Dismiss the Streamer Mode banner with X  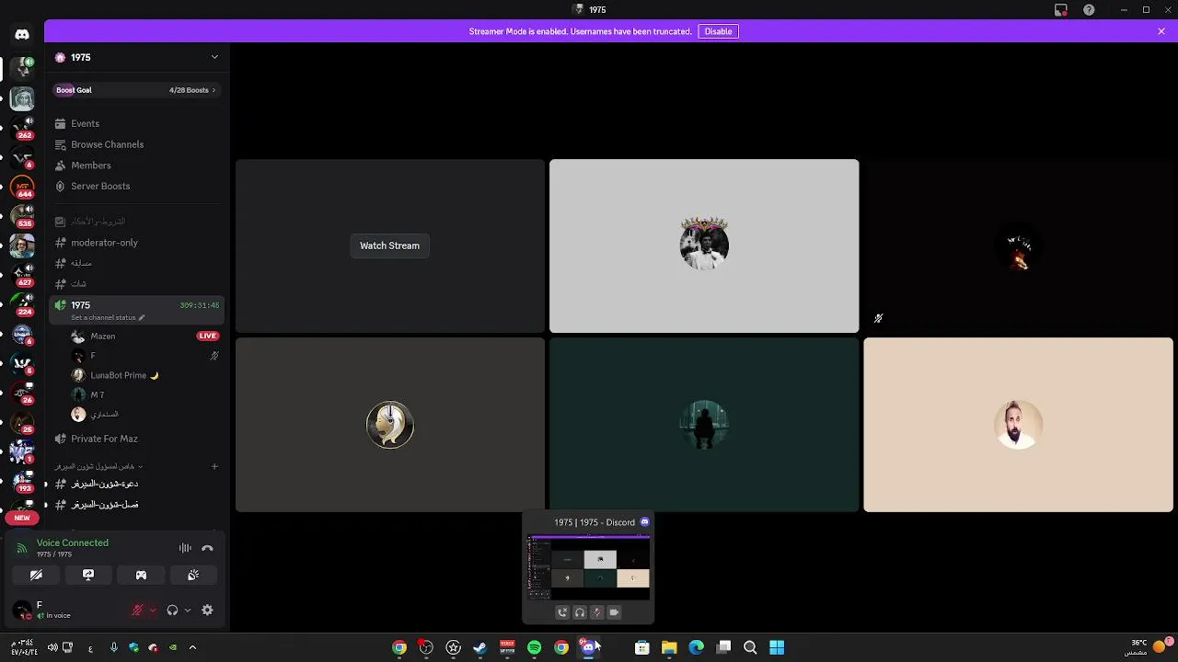click(1161, 31)
